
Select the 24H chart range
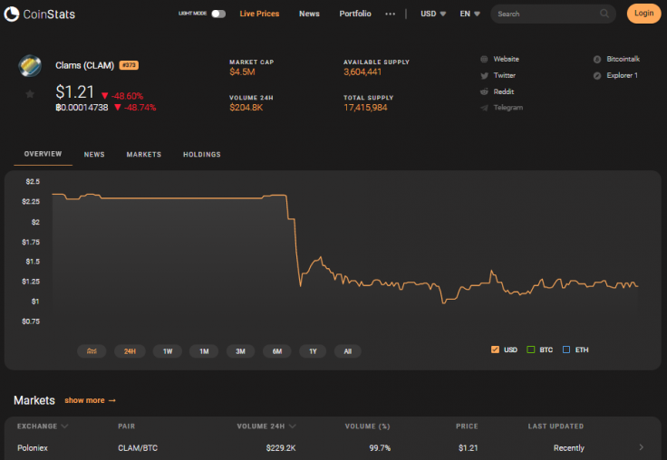click(130, 351)
